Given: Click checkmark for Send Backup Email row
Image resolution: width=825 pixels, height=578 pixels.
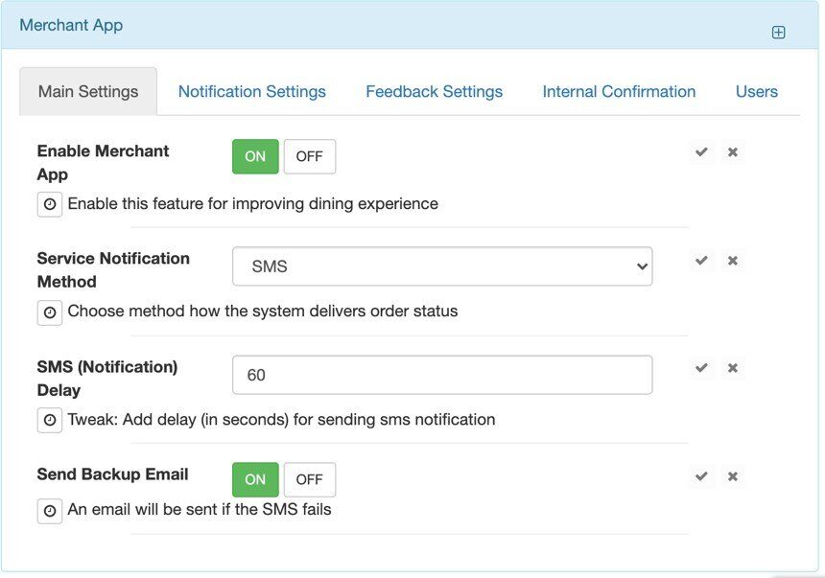Looking at the screenshot, I should [x=701, y=476].
